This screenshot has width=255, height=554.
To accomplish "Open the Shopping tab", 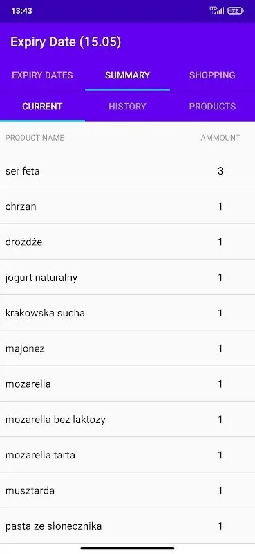I will pos(212,75).
